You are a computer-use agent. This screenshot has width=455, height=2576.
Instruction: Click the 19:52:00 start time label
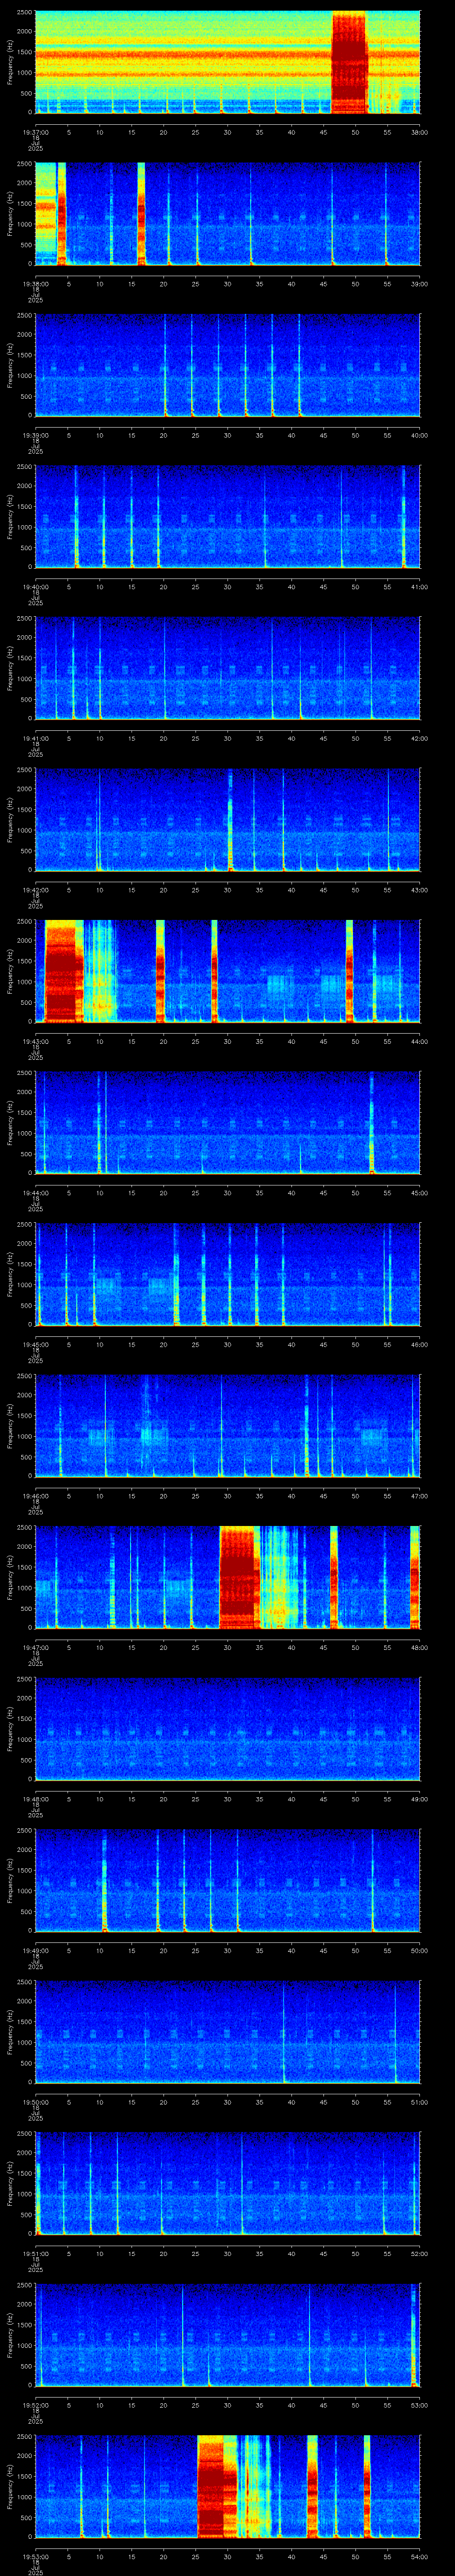tap(35, 2405)
